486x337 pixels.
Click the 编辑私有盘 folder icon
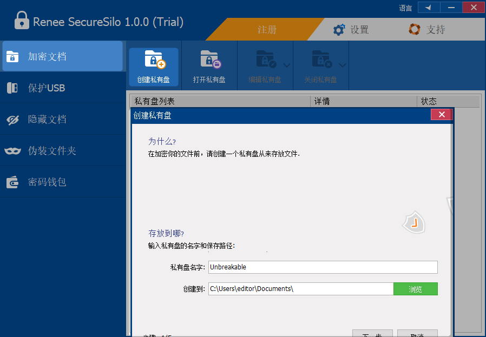(x=266, y=59)
